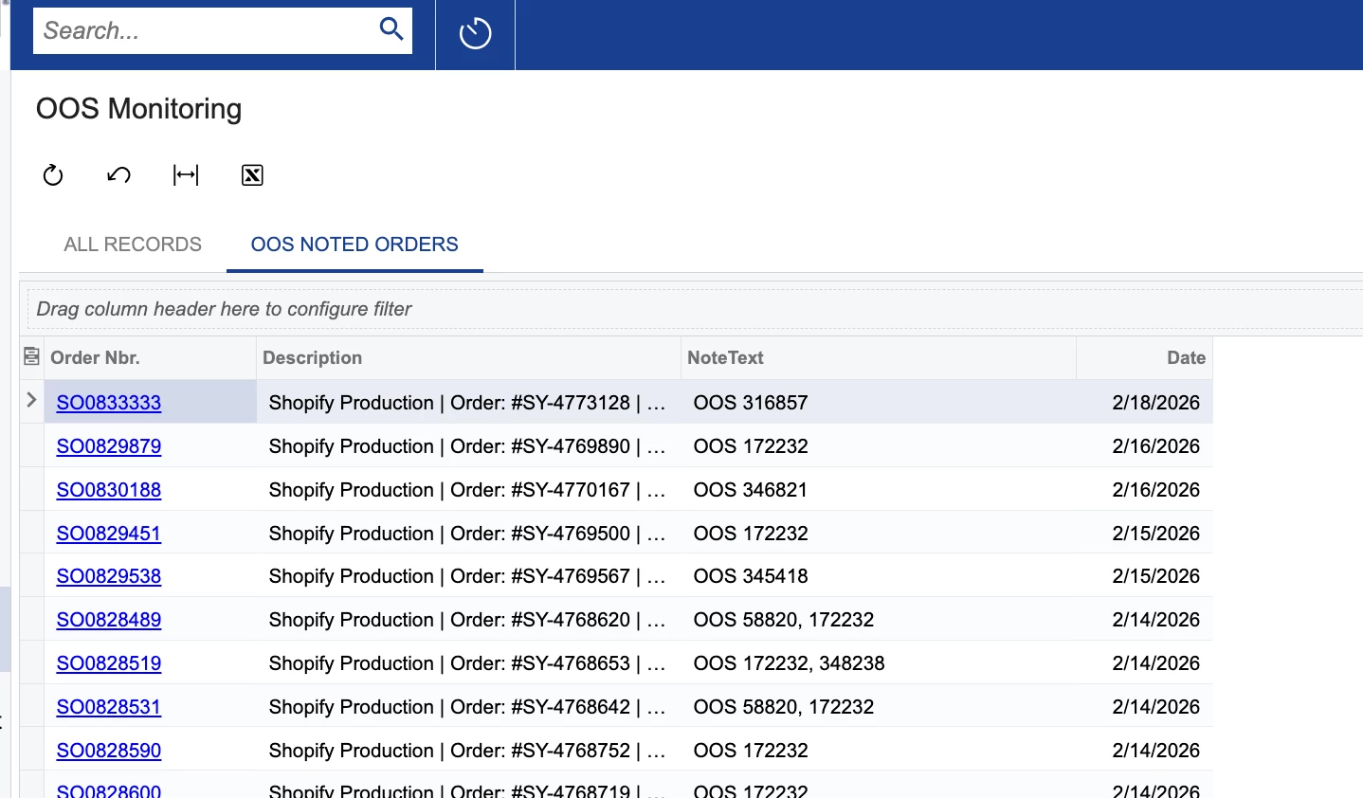The width and height of the screenshot is (1363, 798).
Task: Click note cell 'OOS 172232, 348238'
Action: (x=879, y=663)
